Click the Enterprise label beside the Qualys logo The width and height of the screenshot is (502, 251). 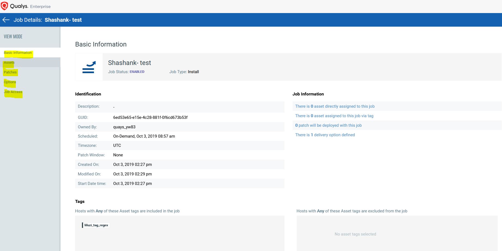[x=40, y=7]
